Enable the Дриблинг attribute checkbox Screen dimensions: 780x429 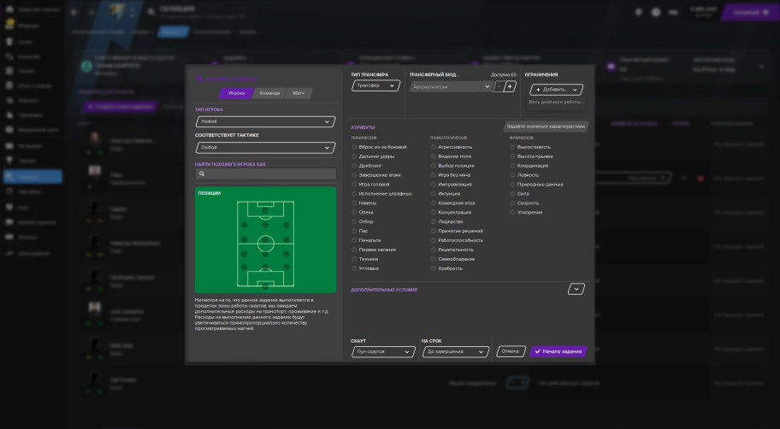pos(354,166)
